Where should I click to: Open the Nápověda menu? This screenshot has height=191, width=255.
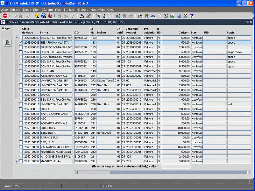pyautogui.click(x=98, y=10)
